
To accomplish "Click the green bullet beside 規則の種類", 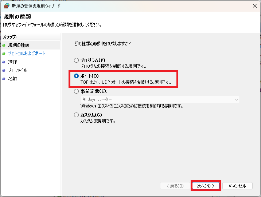I will coord(4,45).
